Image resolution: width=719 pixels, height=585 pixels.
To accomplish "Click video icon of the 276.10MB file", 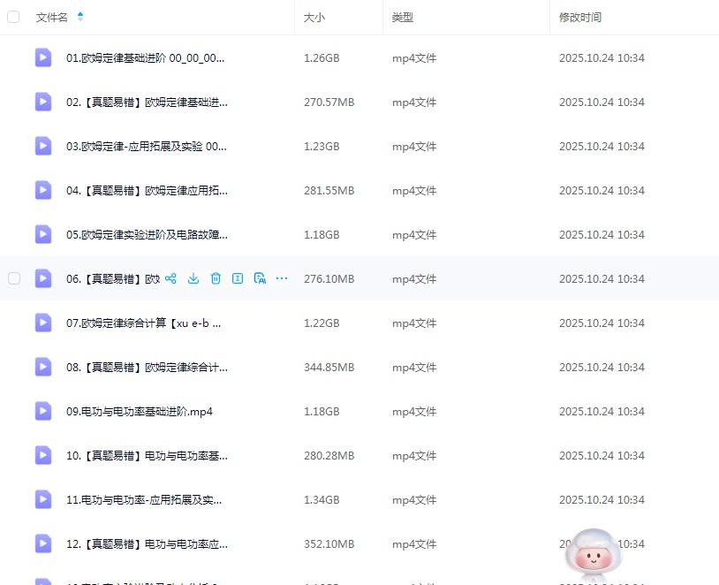I will tap(43, 278).
